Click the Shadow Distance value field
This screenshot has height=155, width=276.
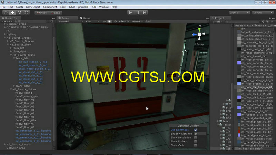[200, 134]
